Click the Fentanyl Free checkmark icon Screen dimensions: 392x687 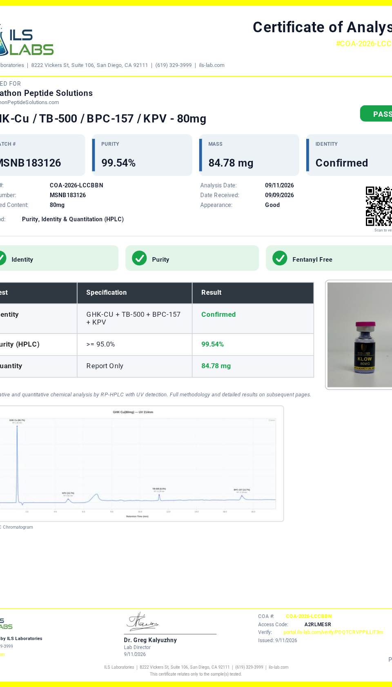280,258
